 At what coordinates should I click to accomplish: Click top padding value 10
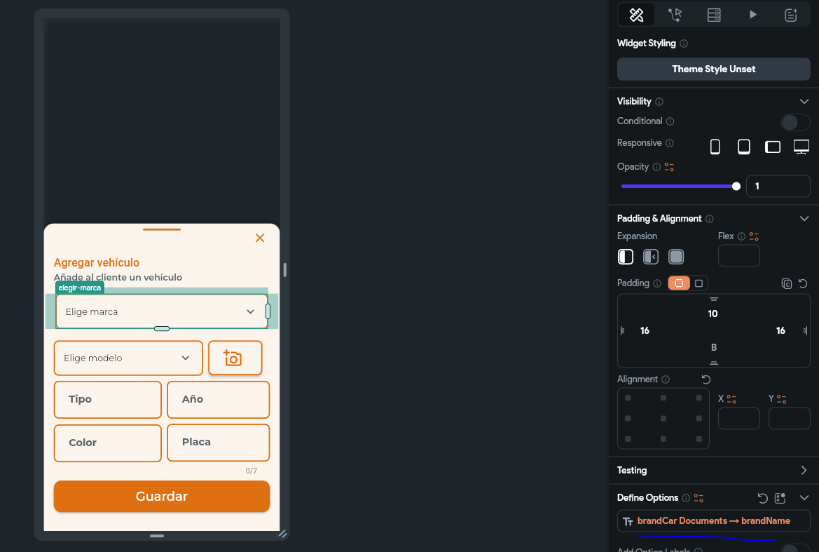click(713, 314)
